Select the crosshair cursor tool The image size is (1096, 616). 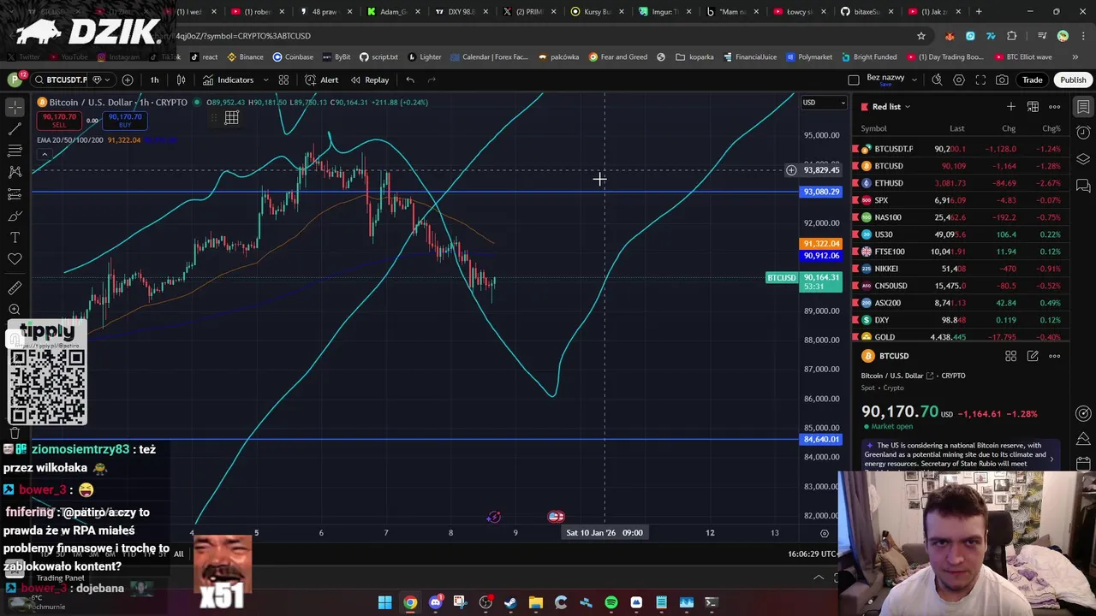[x=15, y=107]
